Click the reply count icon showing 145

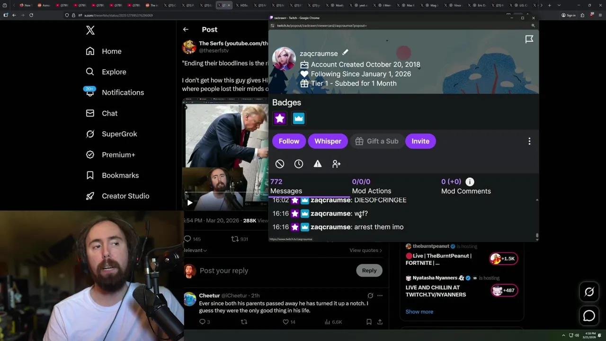(187, 239)
